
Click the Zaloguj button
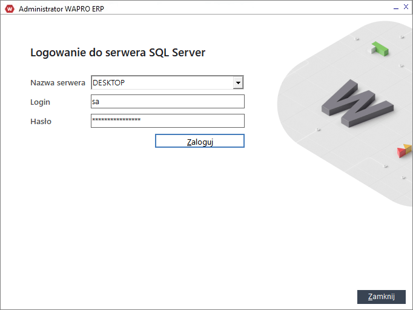point(200,141)
